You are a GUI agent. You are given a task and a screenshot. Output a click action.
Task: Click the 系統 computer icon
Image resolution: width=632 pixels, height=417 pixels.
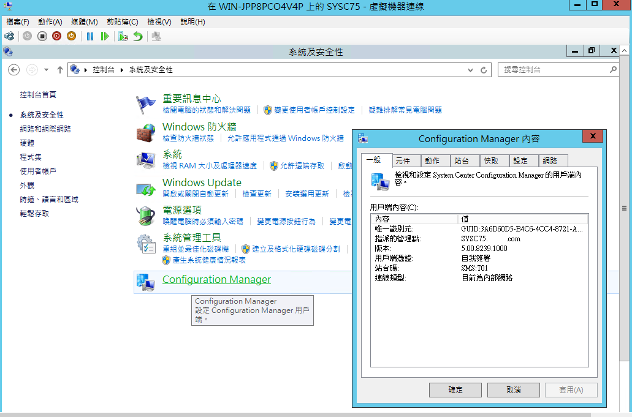point(145,160)
